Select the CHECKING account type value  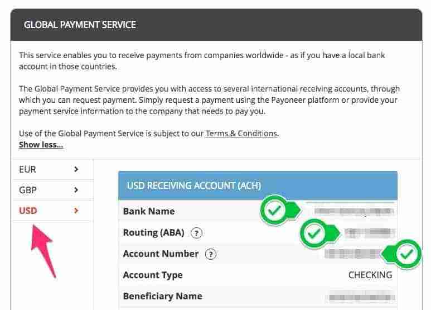coord(370,275)
